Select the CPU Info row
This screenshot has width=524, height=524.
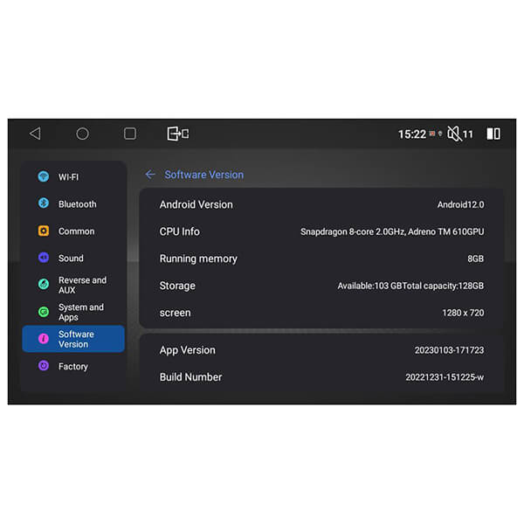[x=321, y=231]
